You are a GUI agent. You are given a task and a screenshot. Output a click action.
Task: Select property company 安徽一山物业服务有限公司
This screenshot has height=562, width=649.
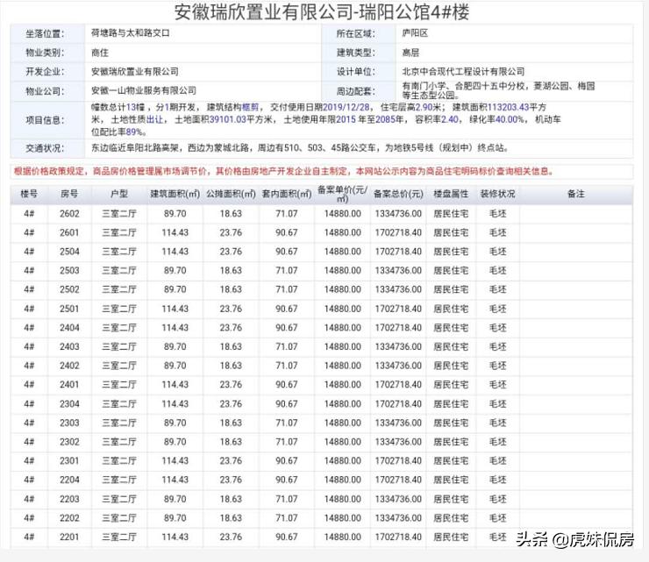click(x=144, y=90)
